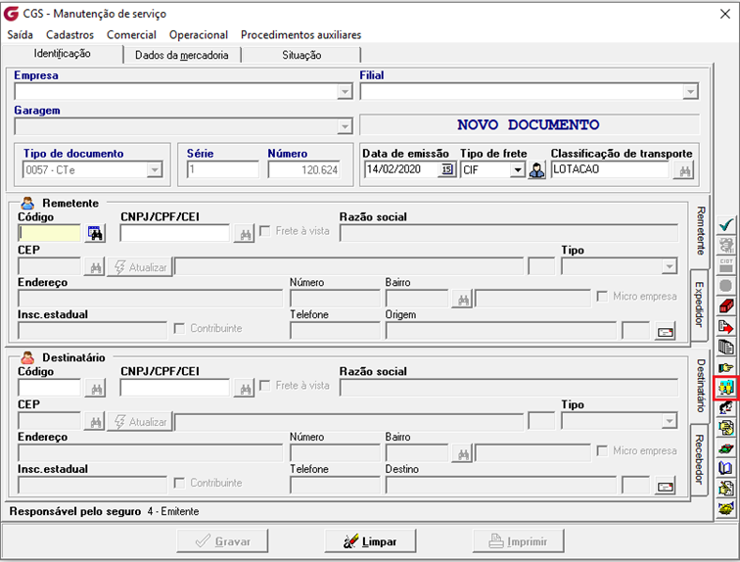
Task: Open the Comercial menu
Action: 131,35
